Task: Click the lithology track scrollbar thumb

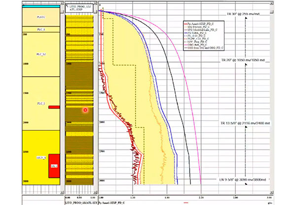Action: coord(95,12)
